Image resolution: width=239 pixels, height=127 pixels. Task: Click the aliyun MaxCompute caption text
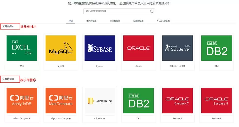(x=61, y=118)
